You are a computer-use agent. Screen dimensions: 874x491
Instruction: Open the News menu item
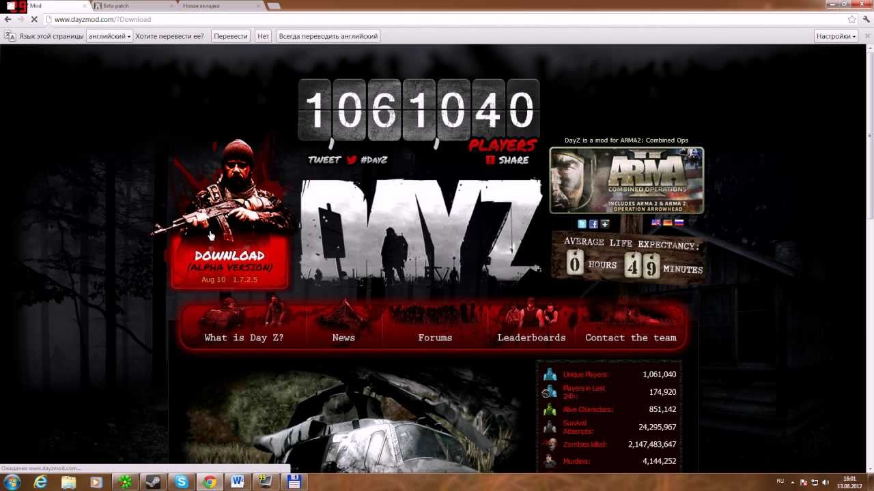343,338
